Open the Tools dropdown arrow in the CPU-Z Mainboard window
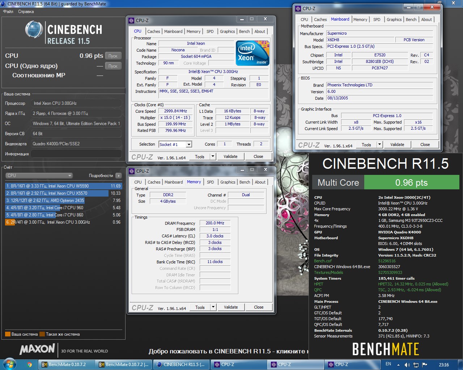This screenshot has width=463, height=370. [x=379, y=145]
